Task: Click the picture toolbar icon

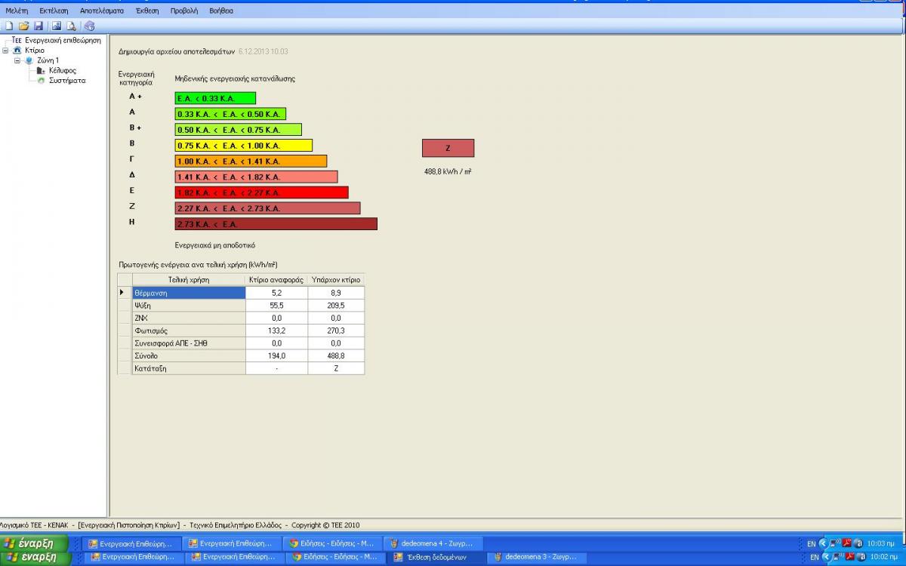Action: [57, 26]
